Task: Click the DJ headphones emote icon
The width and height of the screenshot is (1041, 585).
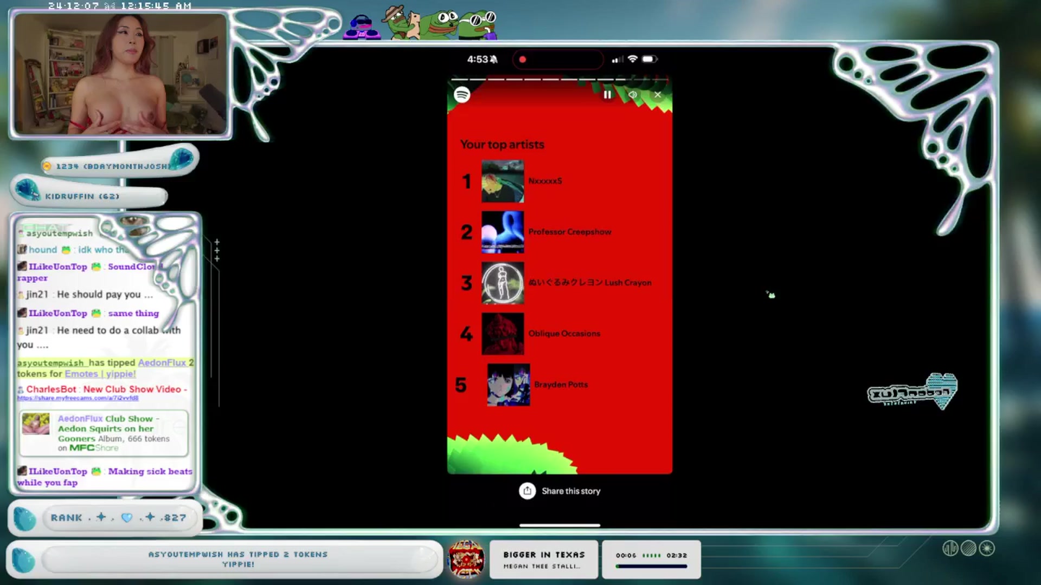Action: click(362, 27)
